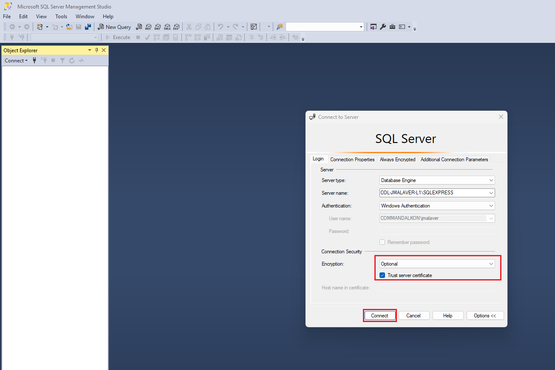Pin the Object Explorer panel with auto-hide
This screenshot has width=555, height=370.
point(96,50)
